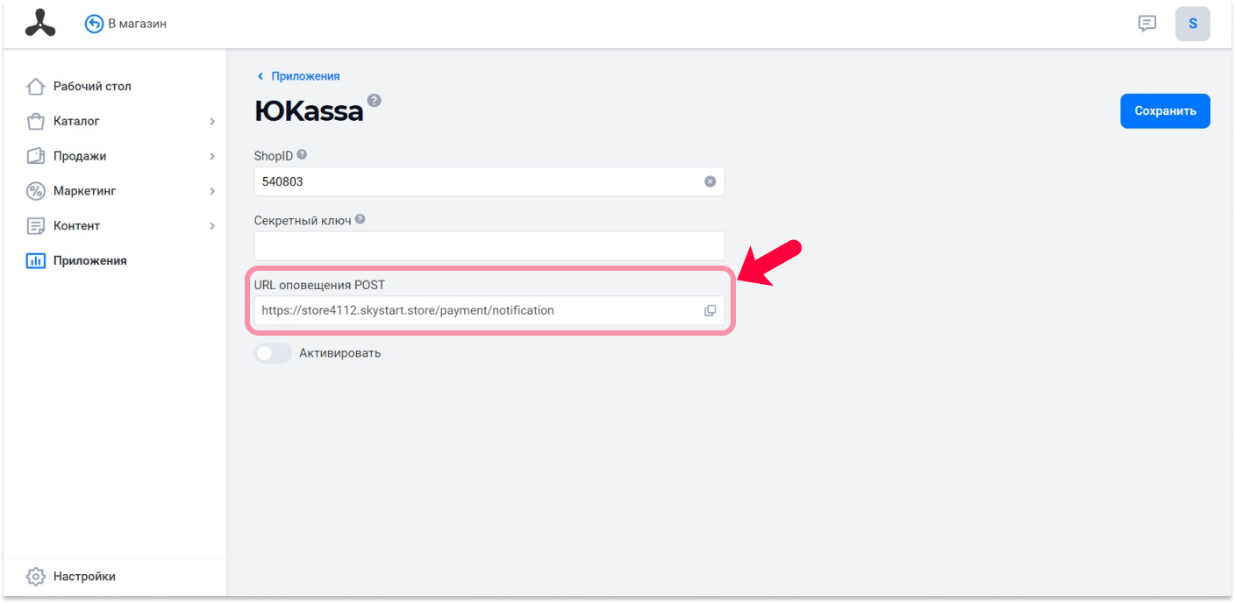Click the back-arrow icon beside В магазин
This screenshot has height=603, width=1235.
click(x=94, y=24)
